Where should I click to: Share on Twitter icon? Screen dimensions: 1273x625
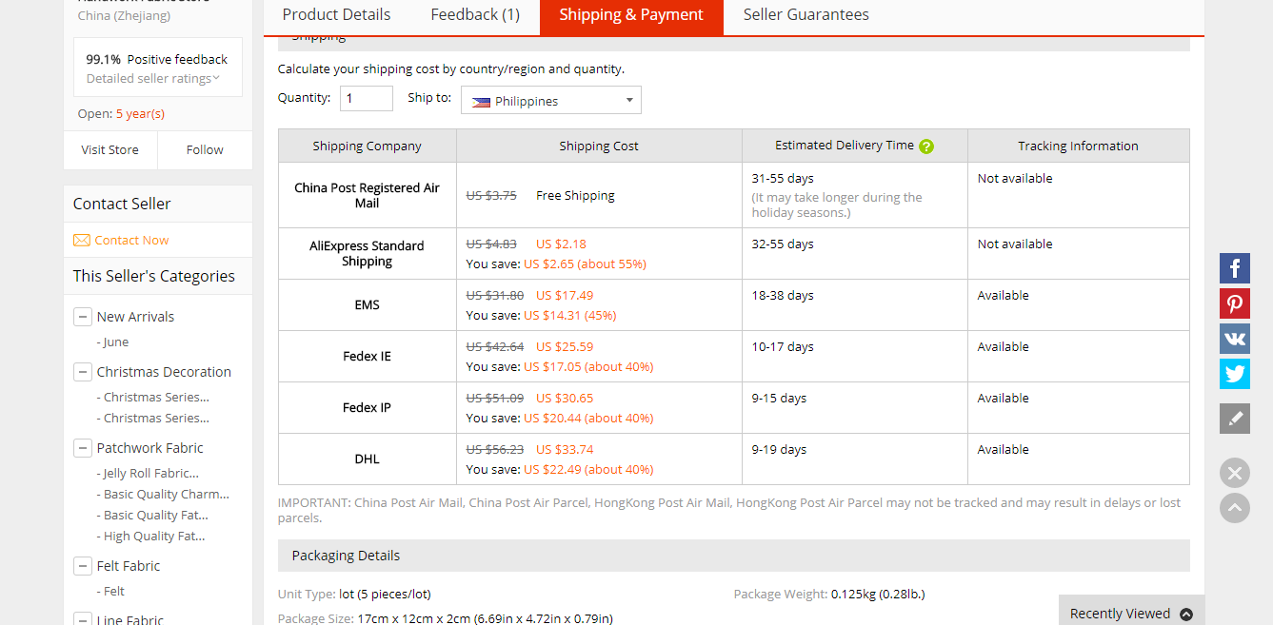pos(1235,374)
